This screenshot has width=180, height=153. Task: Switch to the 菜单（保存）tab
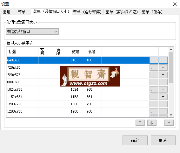pos(152,12)
